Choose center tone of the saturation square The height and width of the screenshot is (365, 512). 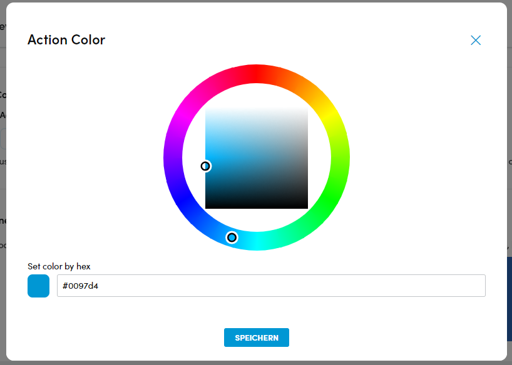point(257,157)
